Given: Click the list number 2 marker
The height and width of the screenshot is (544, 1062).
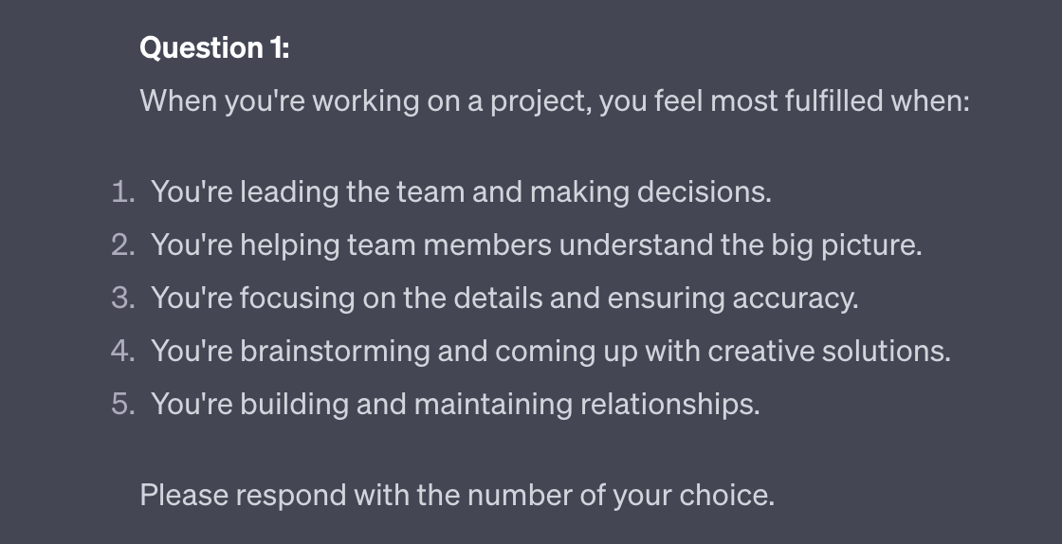Looking at the screenshot, I should (123, 245).
